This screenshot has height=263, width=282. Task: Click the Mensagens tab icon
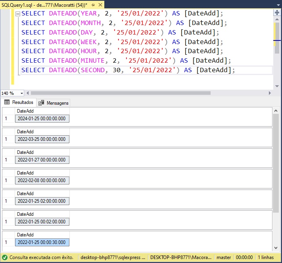pos(41,103)
